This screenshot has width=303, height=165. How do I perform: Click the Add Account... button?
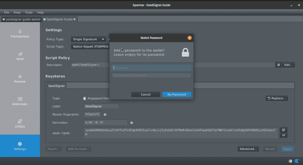pyautogui.click(x=78, y=149)
